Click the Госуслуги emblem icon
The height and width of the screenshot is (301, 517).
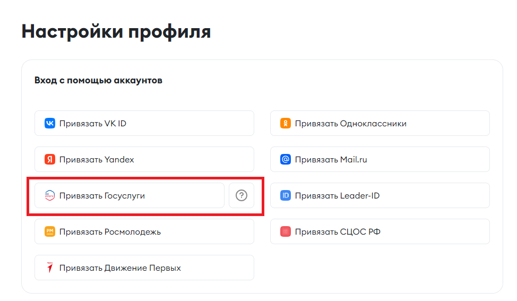pyautogui.click(x=50, y=195)
